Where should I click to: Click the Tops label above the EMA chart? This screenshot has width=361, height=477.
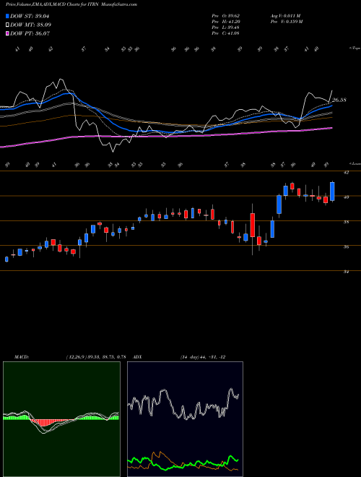[355, 48]
